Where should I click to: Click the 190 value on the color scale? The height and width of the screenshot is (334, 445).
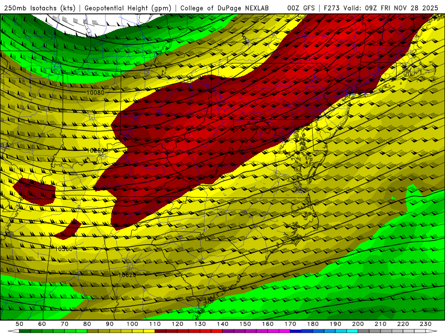335,324
